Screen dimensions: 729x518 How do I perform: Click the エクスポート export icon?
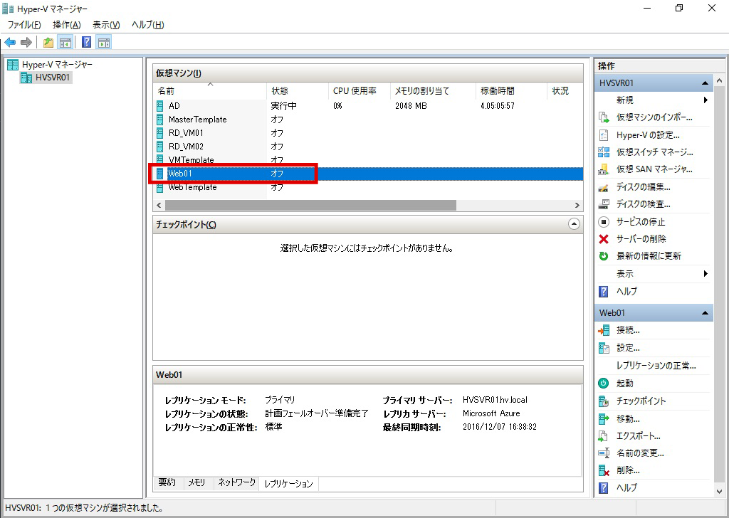point(604,436)
